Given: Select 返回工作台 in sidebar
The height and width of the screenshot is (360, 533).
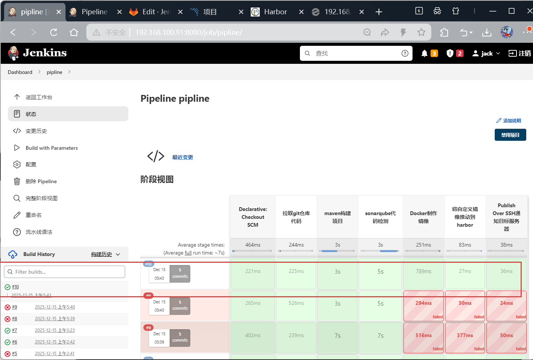Looking at the screenshot, I should point(68,97).
